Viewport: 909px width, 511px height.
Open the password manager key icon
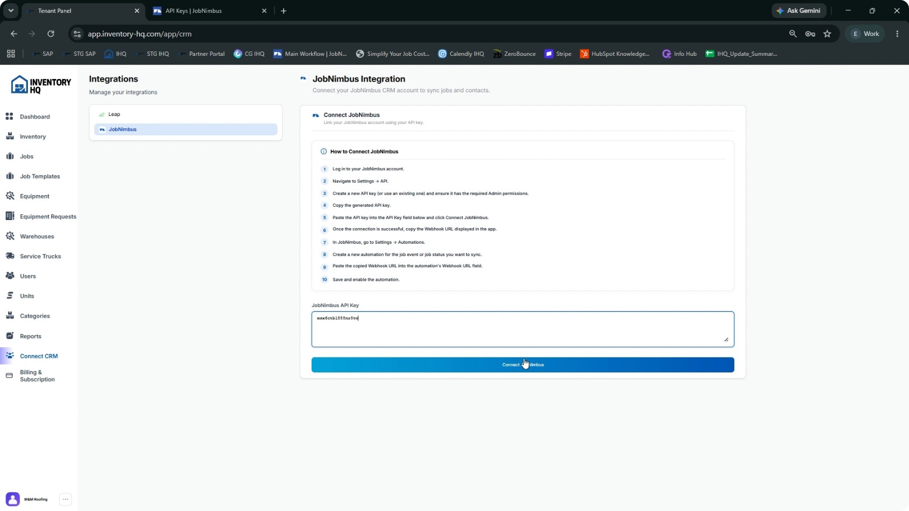click(810, 34)
